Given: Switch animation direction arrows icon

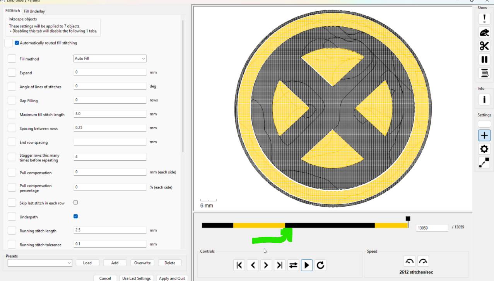Looking at the screenshot, I should (x=293, y=265).
